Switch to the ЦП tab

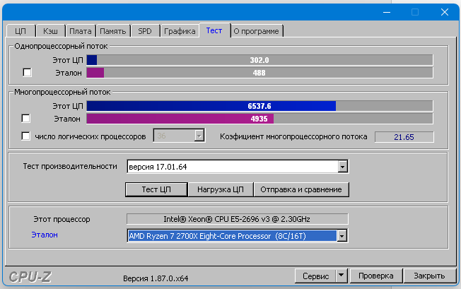tap(21, 31)
